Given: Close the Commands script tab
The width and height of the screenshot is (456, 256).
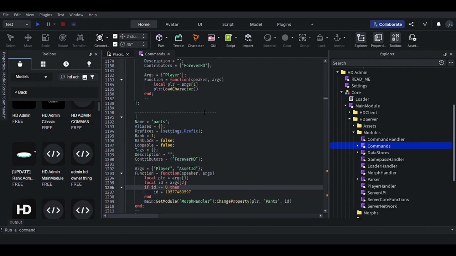Looking at the screenshot, I should coord(169,54).
